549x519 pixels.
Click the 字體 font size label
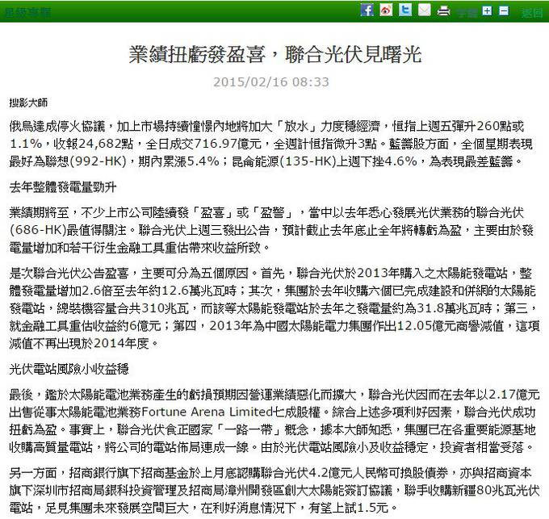467,12
